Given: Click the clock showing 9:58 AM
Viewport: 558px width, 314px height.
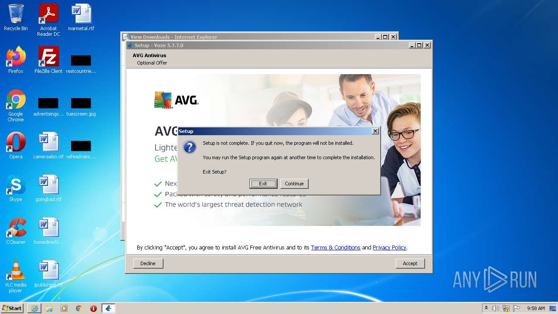Looking at the screenshot, I should coord(536,308).
